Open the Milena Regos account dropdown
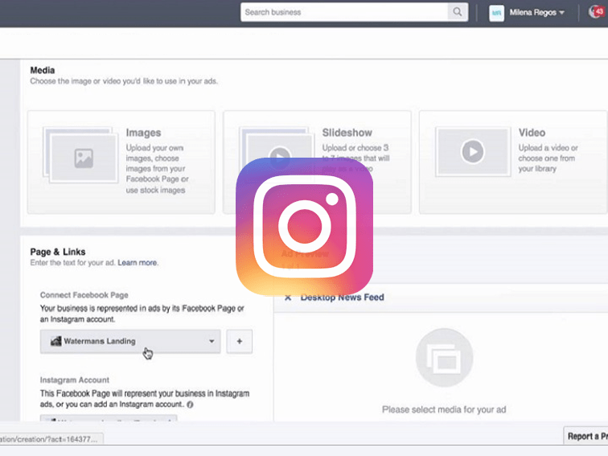608x456 pixels. click(x=536, y=12)
